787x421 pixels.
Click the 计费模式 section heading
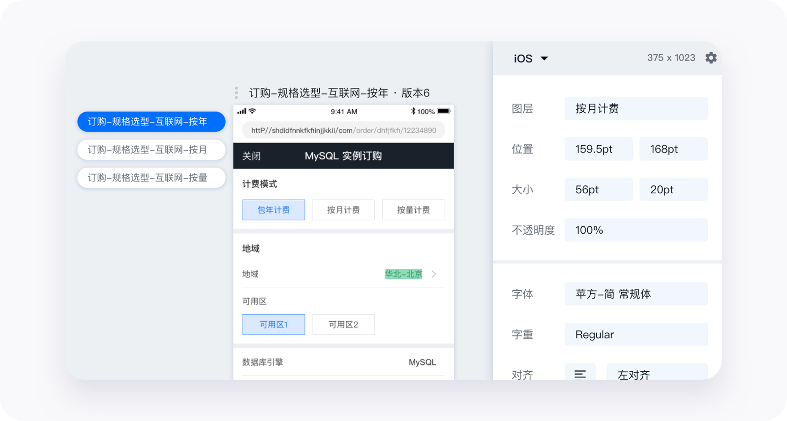(260, 184)
